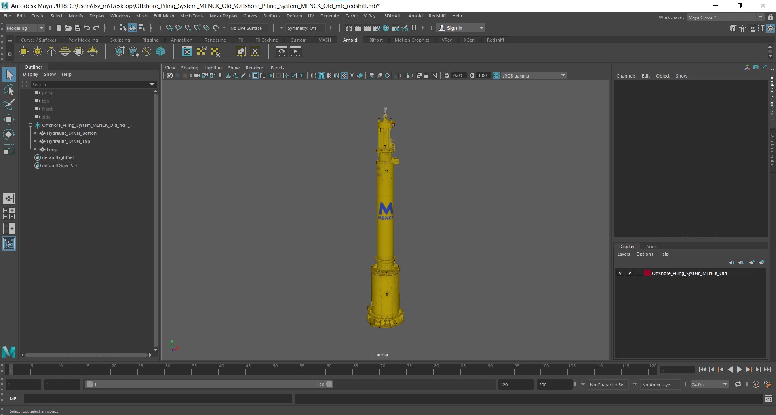Click the Redo arrow icon
Image resolution: width=776 pixels, height=415 pixels.
pos(96,28)
